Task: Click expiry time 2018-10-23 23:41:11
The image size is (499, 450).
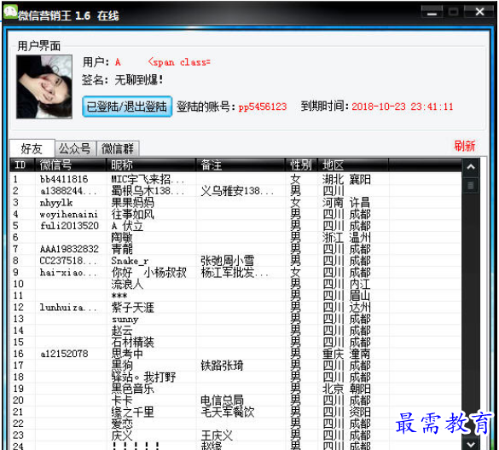Action: coord(403,107)
